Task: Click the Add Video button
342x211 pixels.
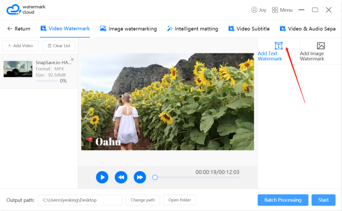Action: 20,46
